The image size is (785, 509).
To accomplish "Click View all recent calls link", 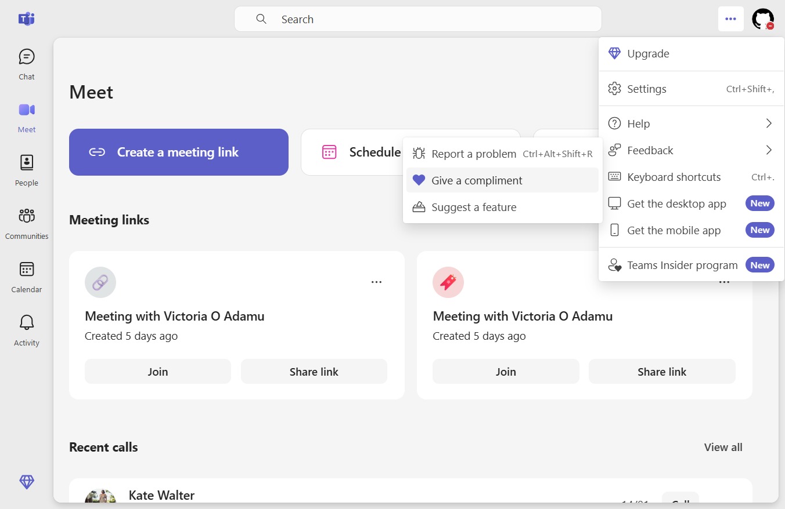I will [x=723, y=447].
